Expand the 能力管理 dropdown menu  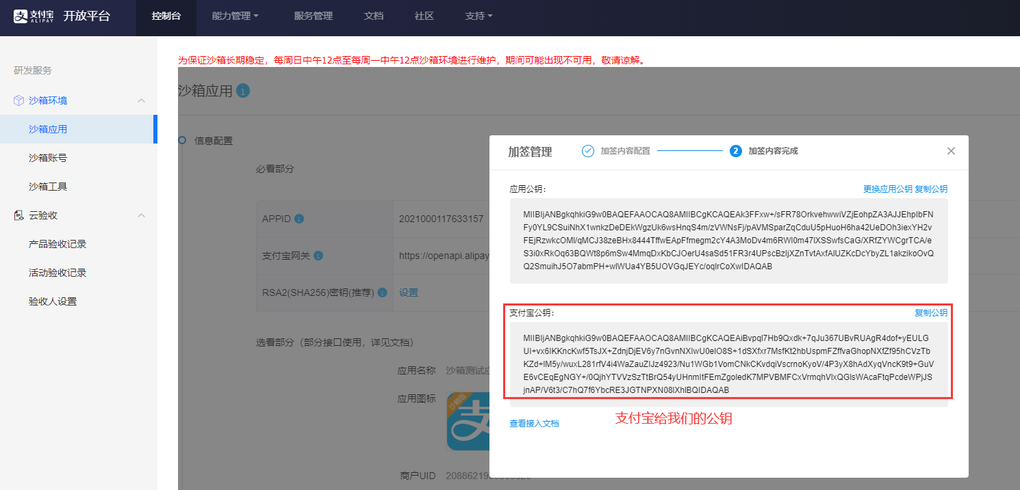coord(235,16)
